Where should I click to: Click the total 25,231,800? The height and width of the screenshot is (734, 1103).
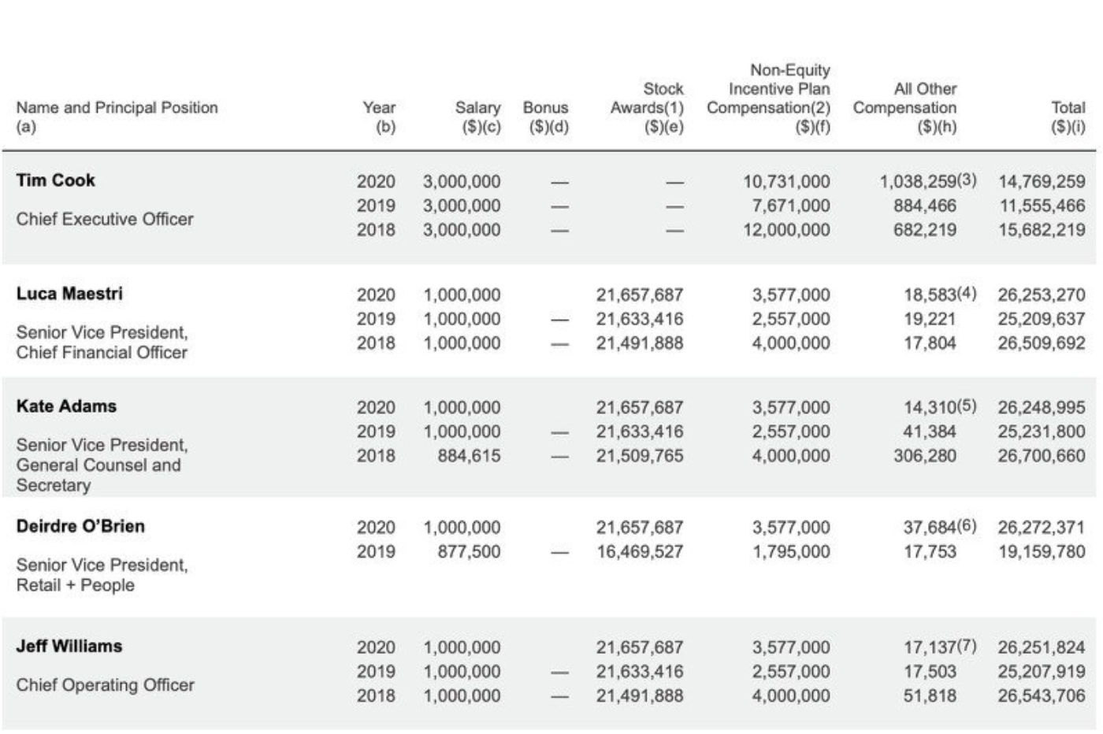tap(1042, 432)
